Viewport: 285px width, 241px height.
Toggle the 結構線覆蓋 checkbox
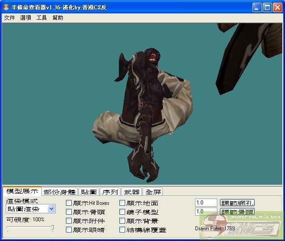[122, 230]
